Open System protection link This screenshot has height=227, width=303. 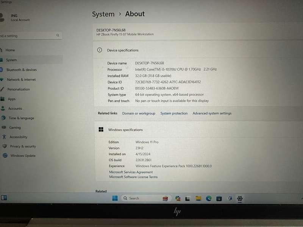tap(174, 113)
